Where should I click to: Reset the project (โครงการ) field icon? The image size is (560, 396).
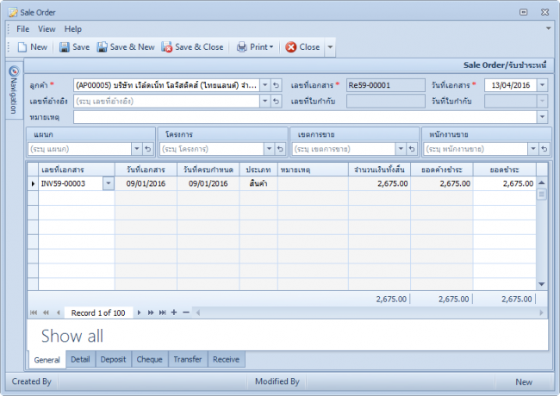tap(280, 149)
